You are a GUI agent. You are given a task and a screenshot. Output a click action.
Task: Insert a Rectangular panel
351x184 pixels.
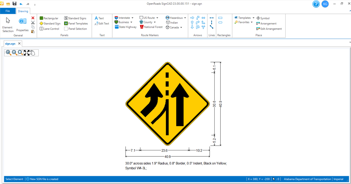pos(49,18)
